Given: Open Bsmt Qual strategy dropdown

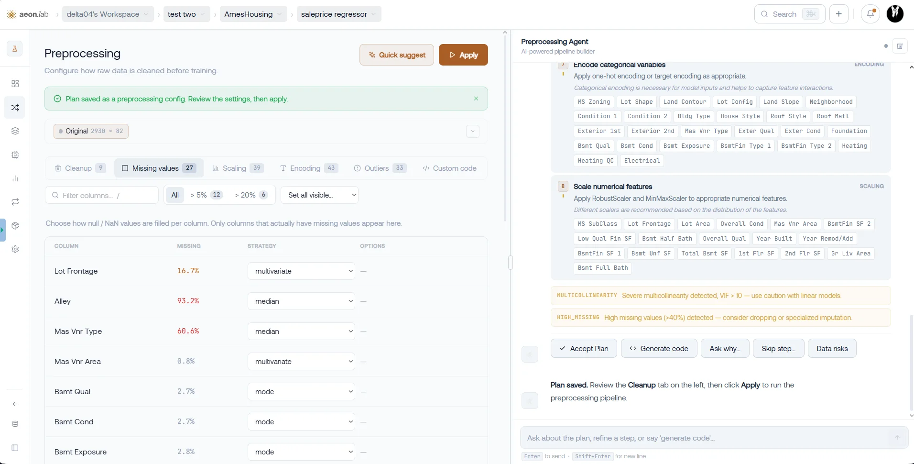Looking at the screenshot, I should coord(301,392).
